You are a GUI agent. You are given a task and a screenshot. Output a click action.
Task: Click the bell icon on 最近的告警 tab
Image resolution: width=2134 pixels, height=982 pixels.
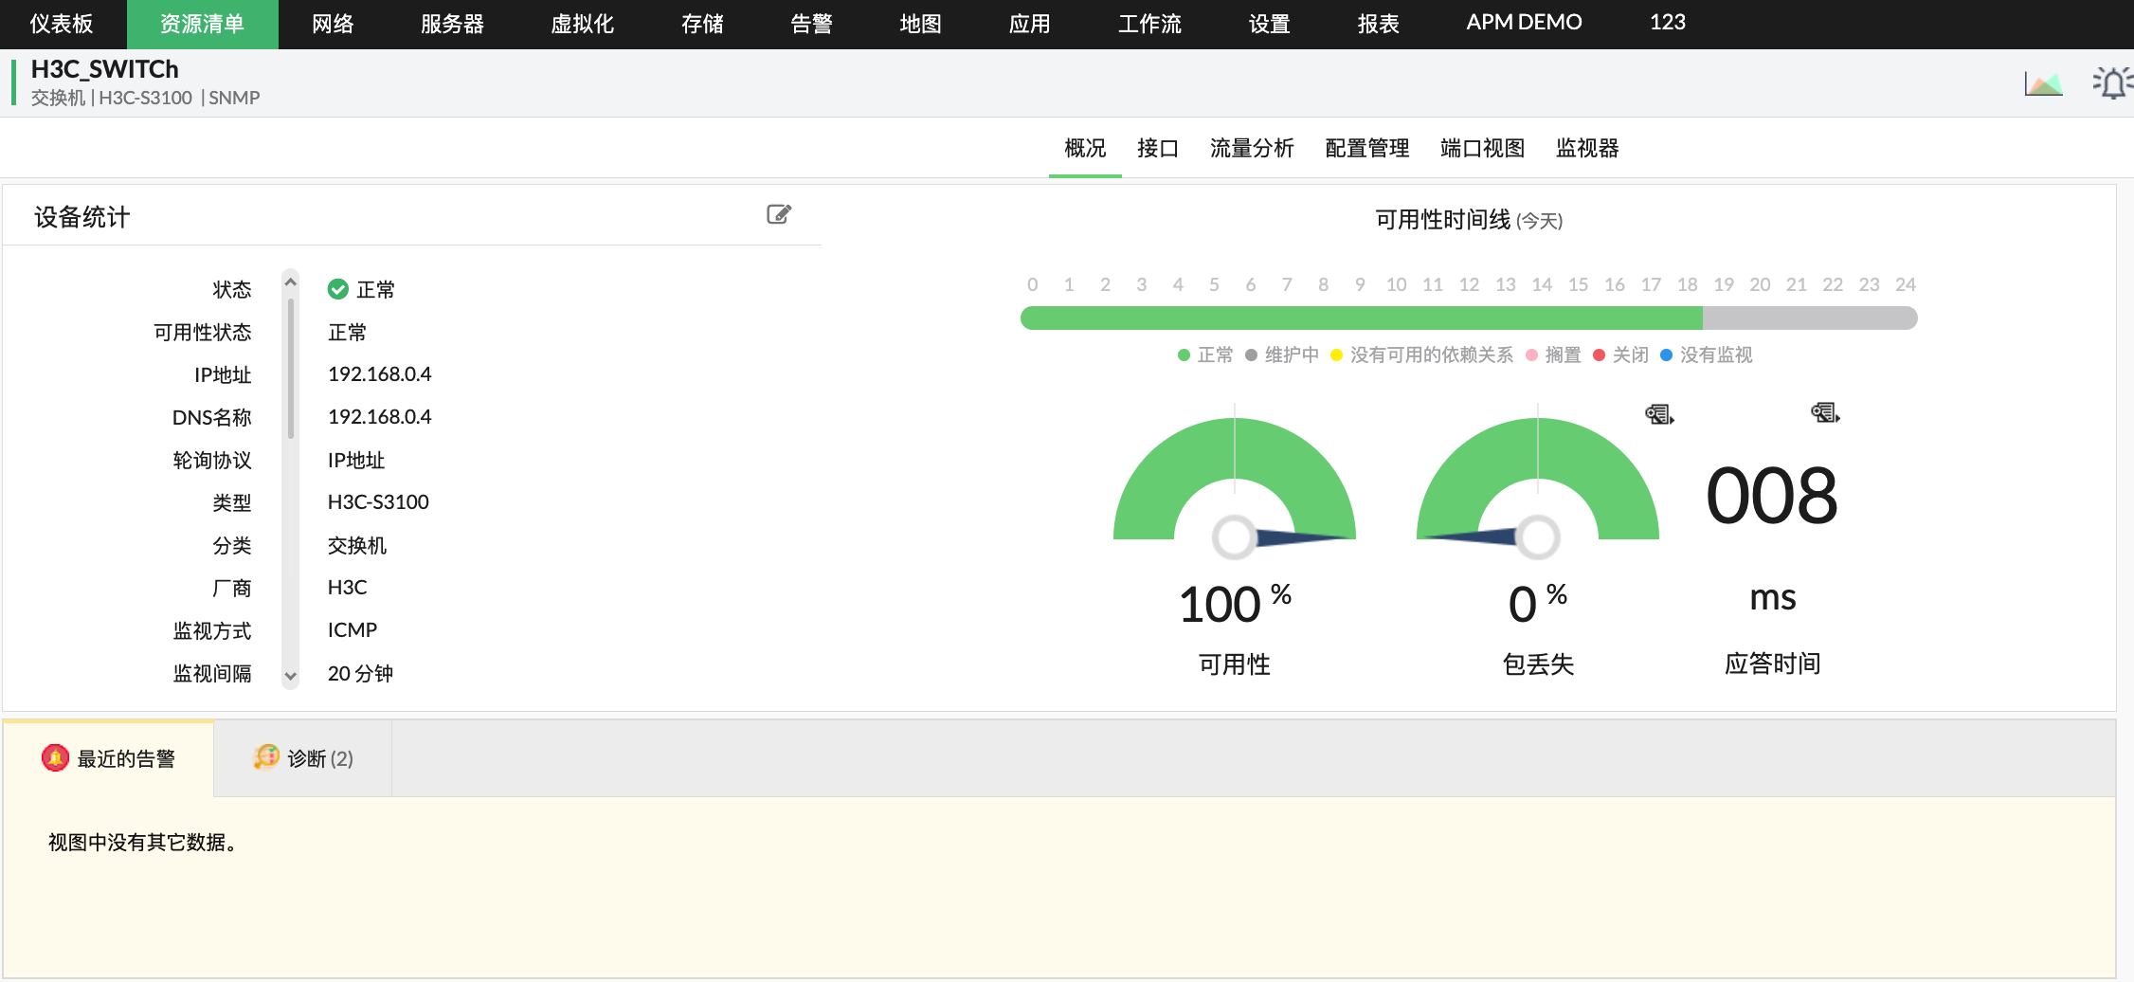tap(55, 756)
